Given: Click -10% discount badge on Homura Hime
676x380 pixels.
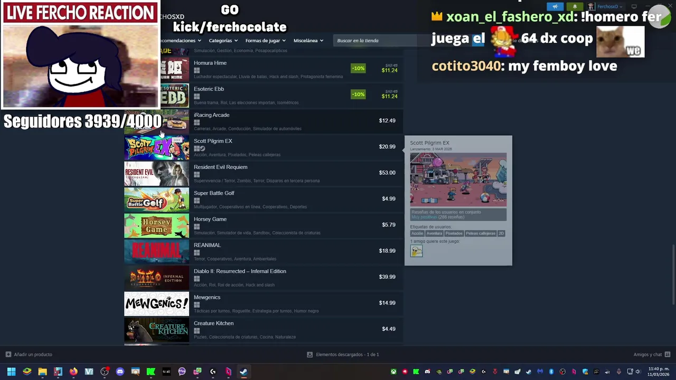Looking at the screenshot, I should (358, 69).
